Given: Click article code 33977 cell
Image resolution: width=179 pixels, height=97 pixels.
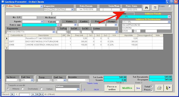Looking at the screenshot, I should pos(17,42).
